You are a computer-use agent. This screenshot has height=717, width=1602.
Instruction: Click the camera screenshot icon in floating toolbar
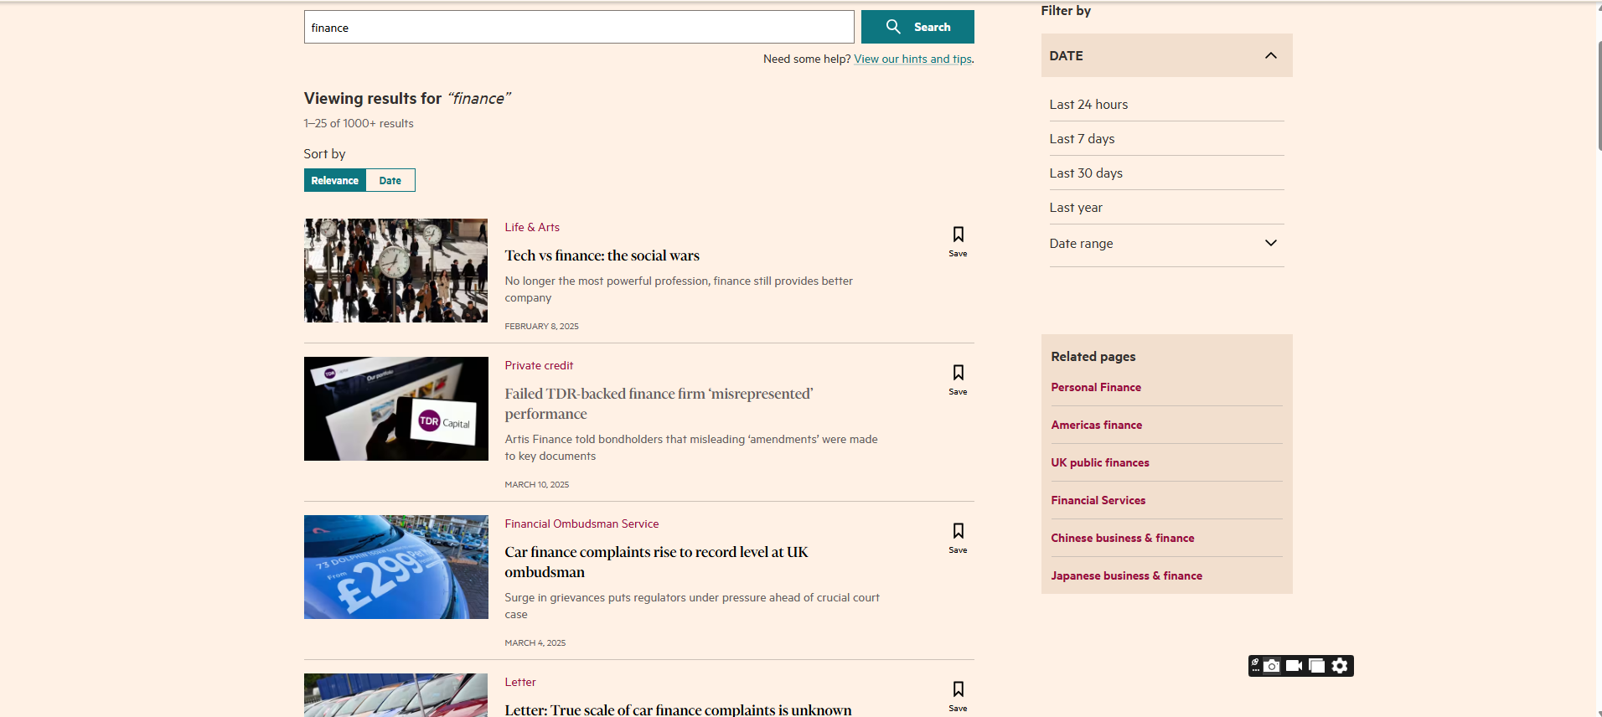(1272, 666)
